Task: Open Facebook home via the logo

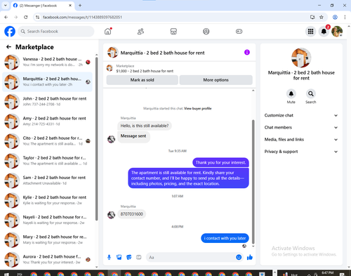Action: click(x=10, y=32)
